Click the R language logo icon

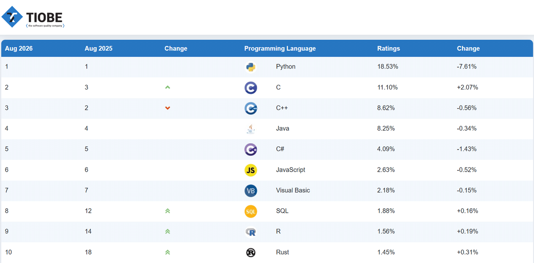tap(251, 232)
